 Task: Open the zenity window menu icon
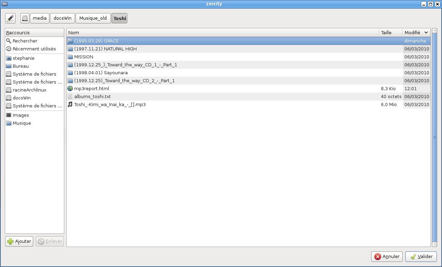pos(4,4)
